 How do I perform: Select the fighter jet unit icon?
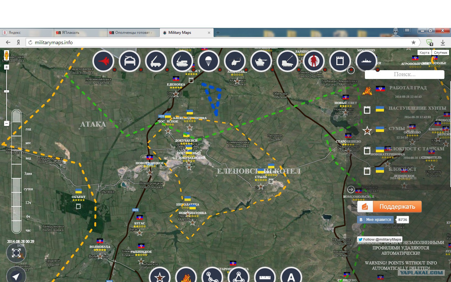(x=103, y=61)
